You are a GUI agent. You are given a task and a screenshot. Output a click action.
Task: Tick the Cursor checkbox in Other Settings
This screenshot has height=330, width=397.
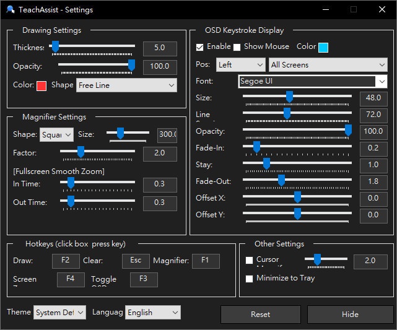(x=249, y=261)
